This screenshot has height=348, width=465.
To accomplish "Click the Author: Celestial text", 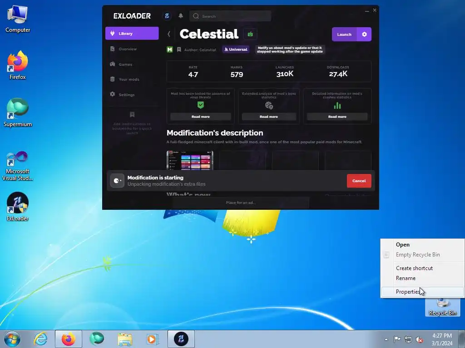I will [x=200, y=50].
